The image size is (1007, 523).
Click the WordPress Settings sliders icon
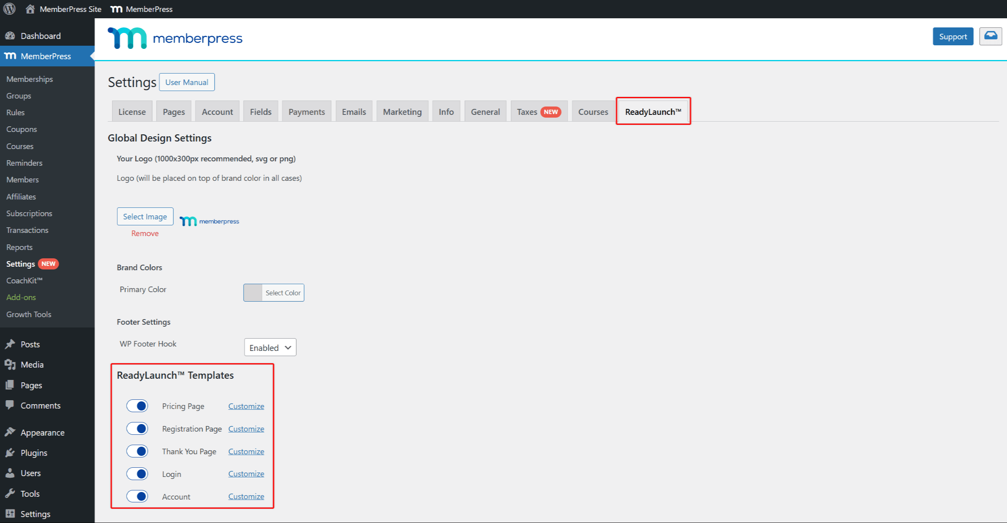coord(10,514)
